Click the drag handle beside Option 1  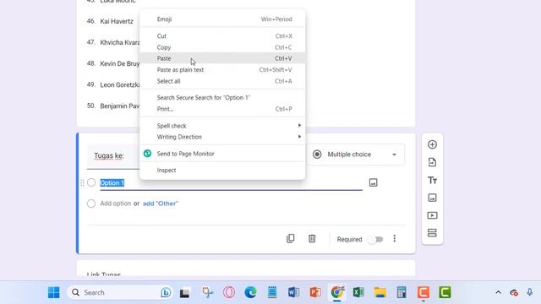[82, 182]
